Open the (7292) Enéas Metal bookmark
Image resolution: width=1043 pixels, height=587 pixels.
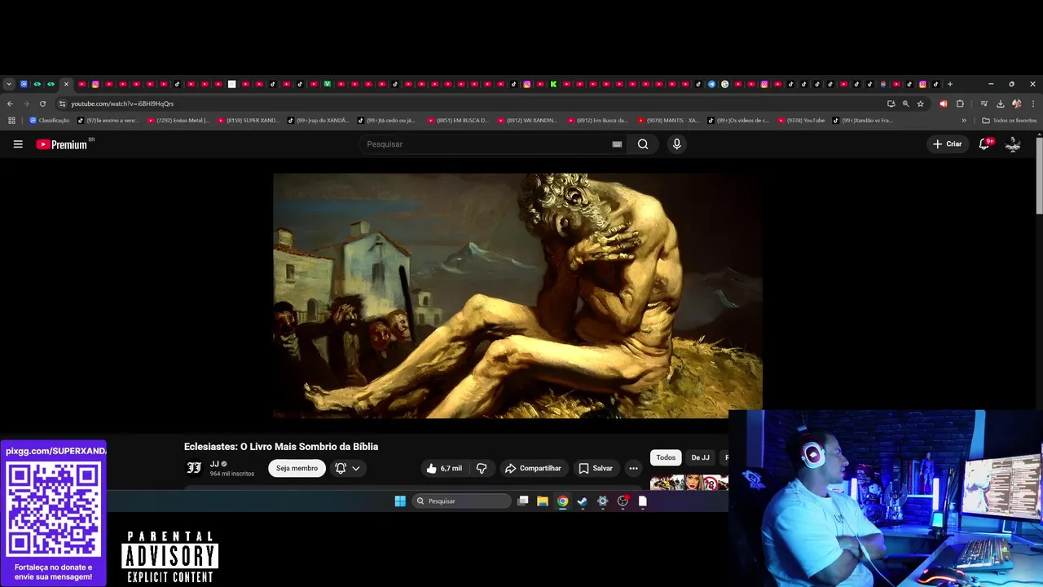178,121
